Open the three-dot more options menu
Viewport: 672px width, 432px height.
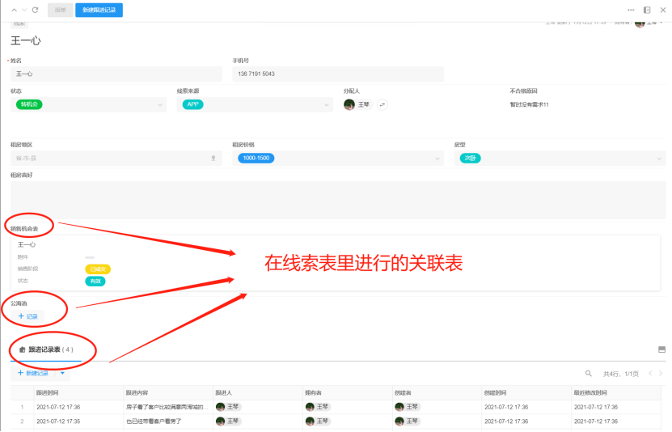coord(631,10)
